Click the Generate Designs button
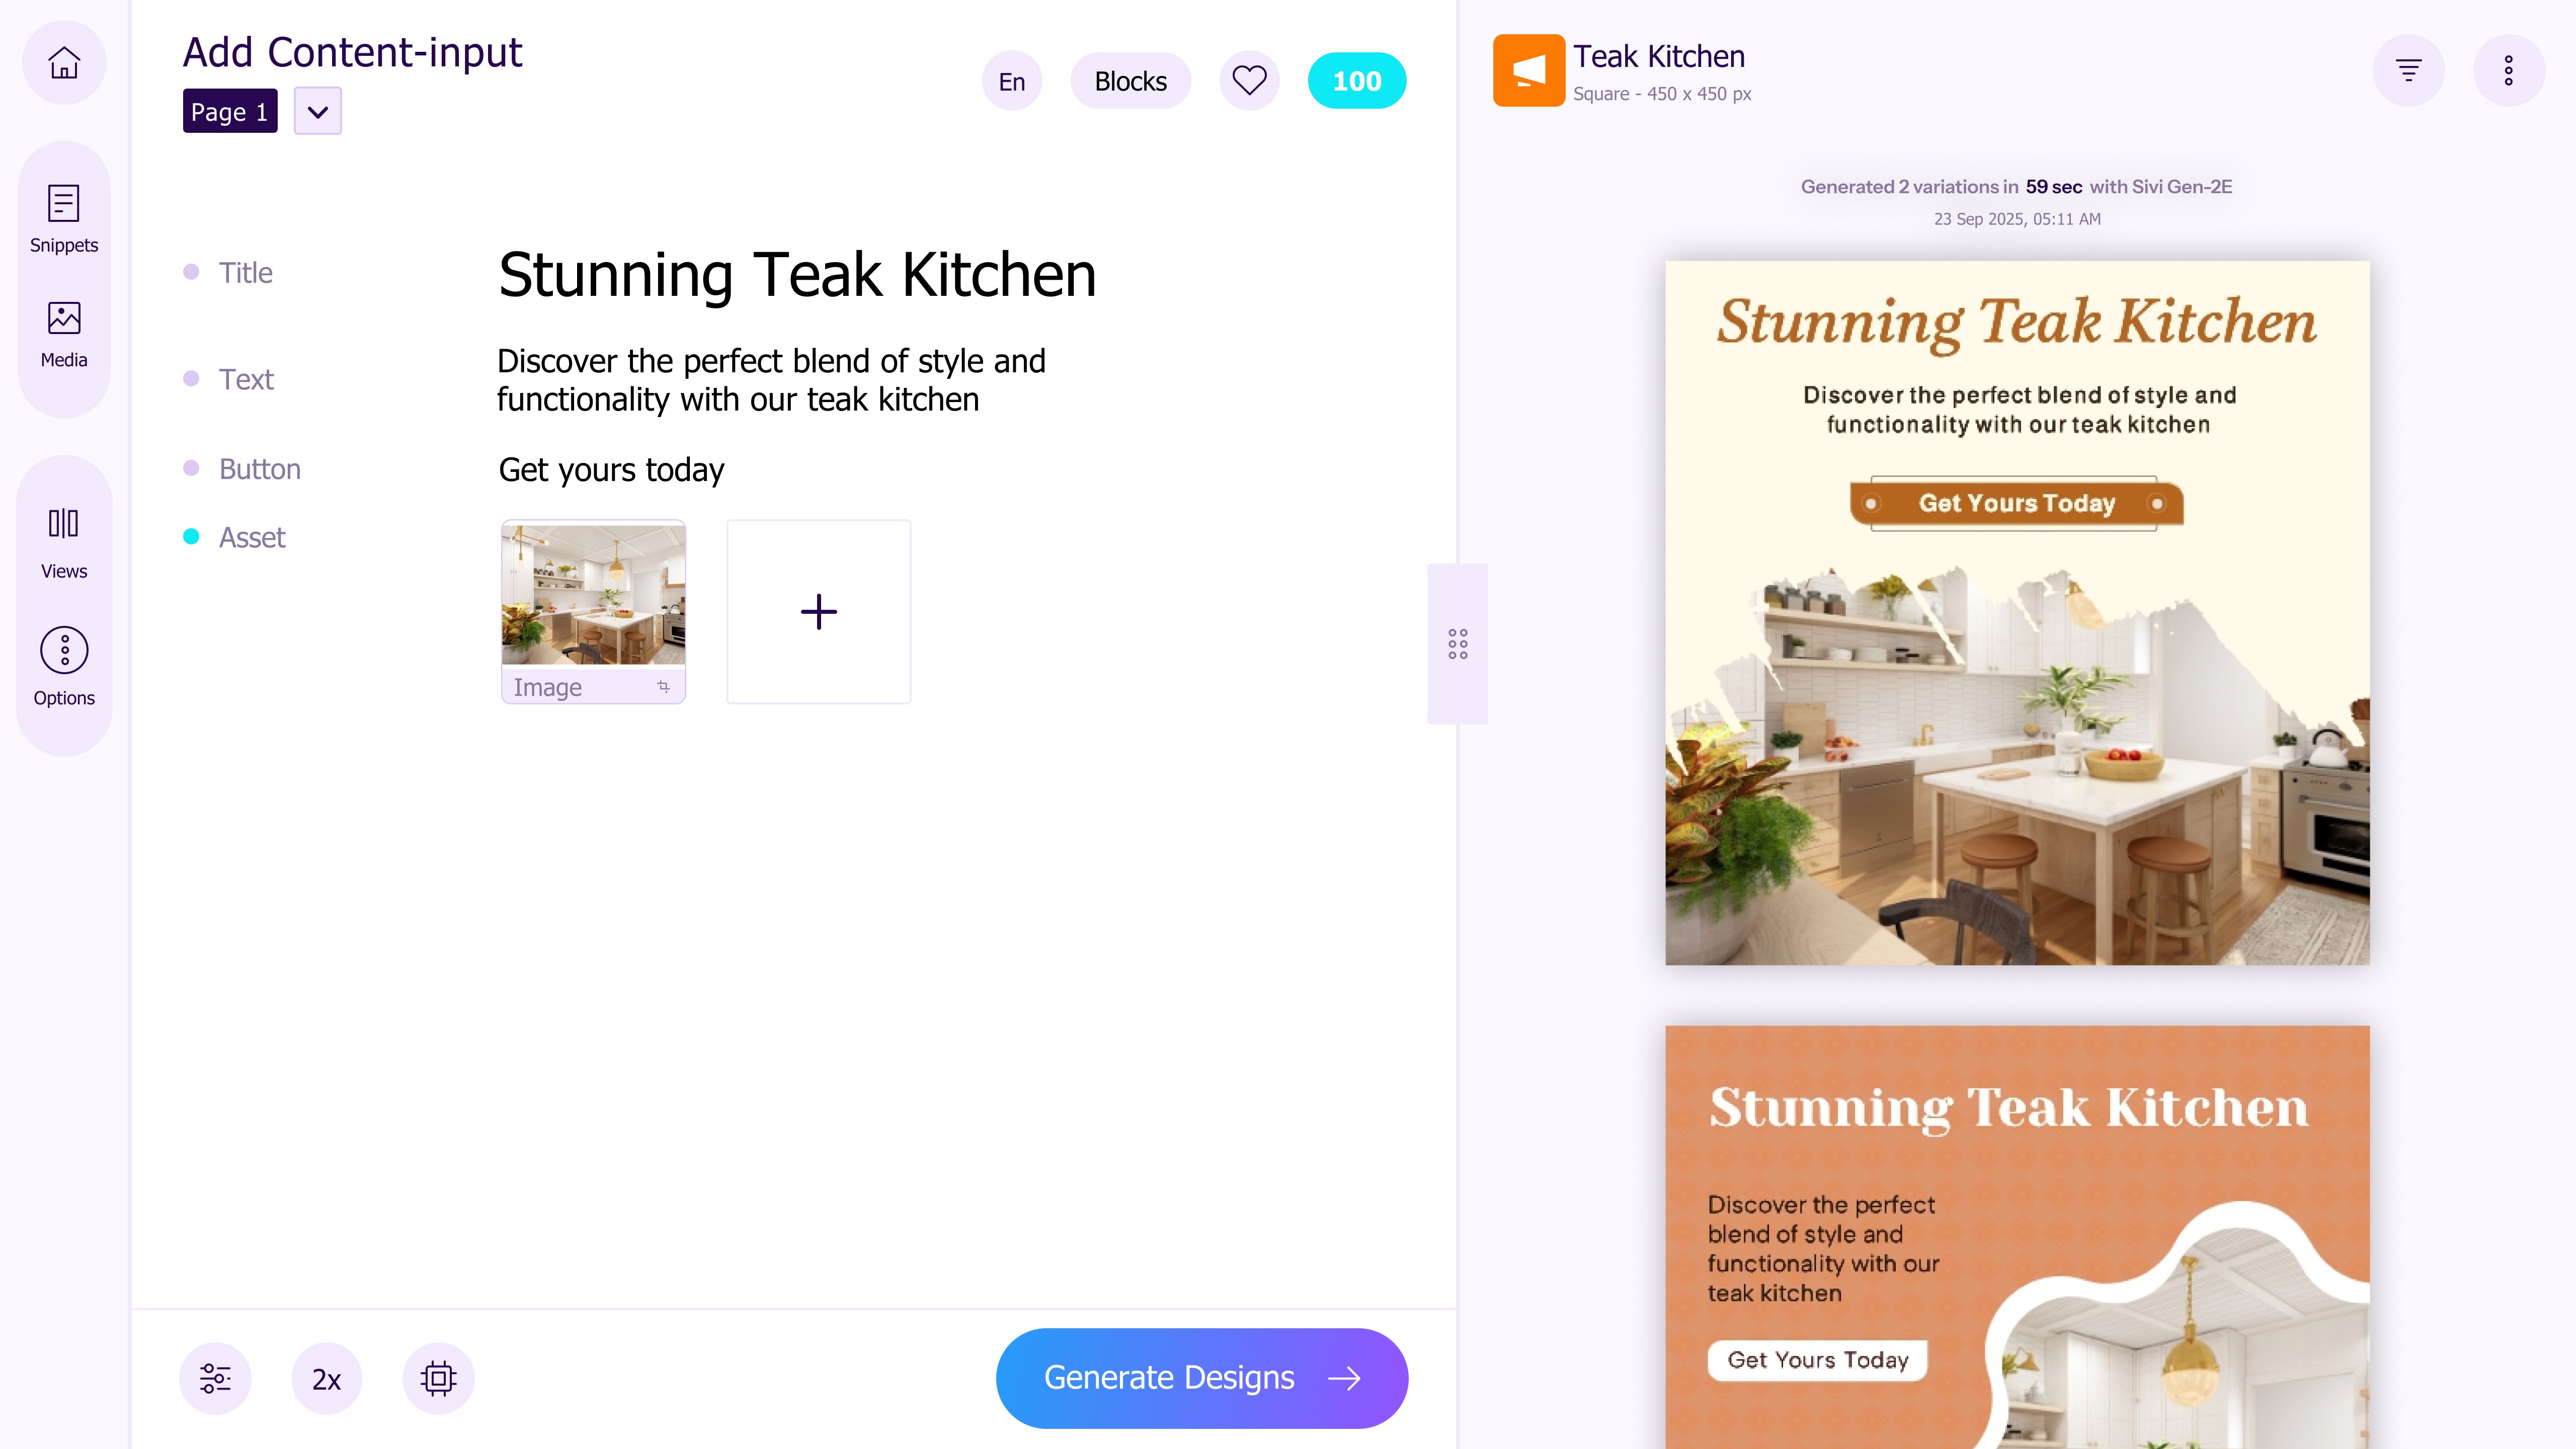 click(1201, 1377)
